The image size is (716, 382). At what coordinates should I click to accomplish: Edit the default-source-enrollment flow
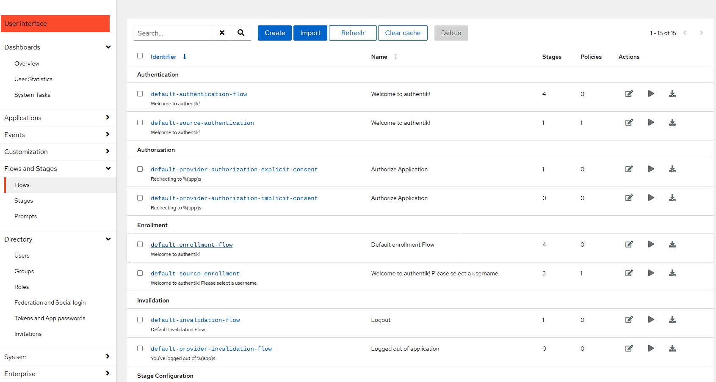[x=629, y=273]
